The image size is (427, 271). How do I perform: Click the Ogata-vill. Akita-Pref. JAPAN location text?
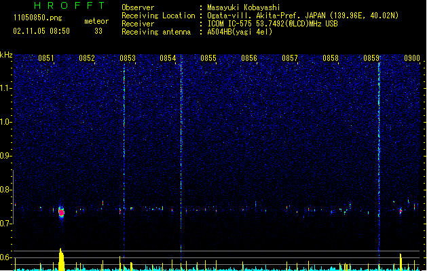tap(303, 16)
